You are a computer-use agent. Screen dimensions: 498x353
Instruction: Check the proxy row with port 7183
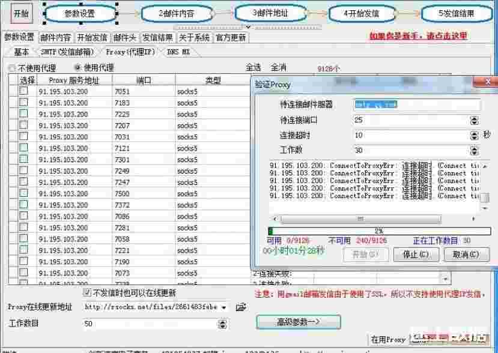point(23,102)
